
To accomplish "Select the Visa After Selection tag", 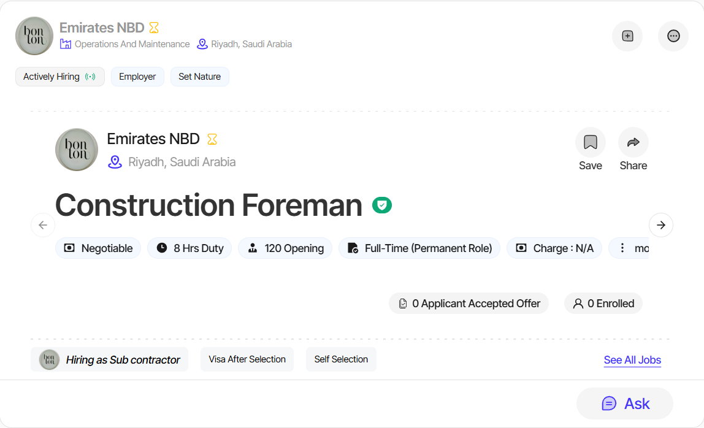I will [x=247, y=359].
